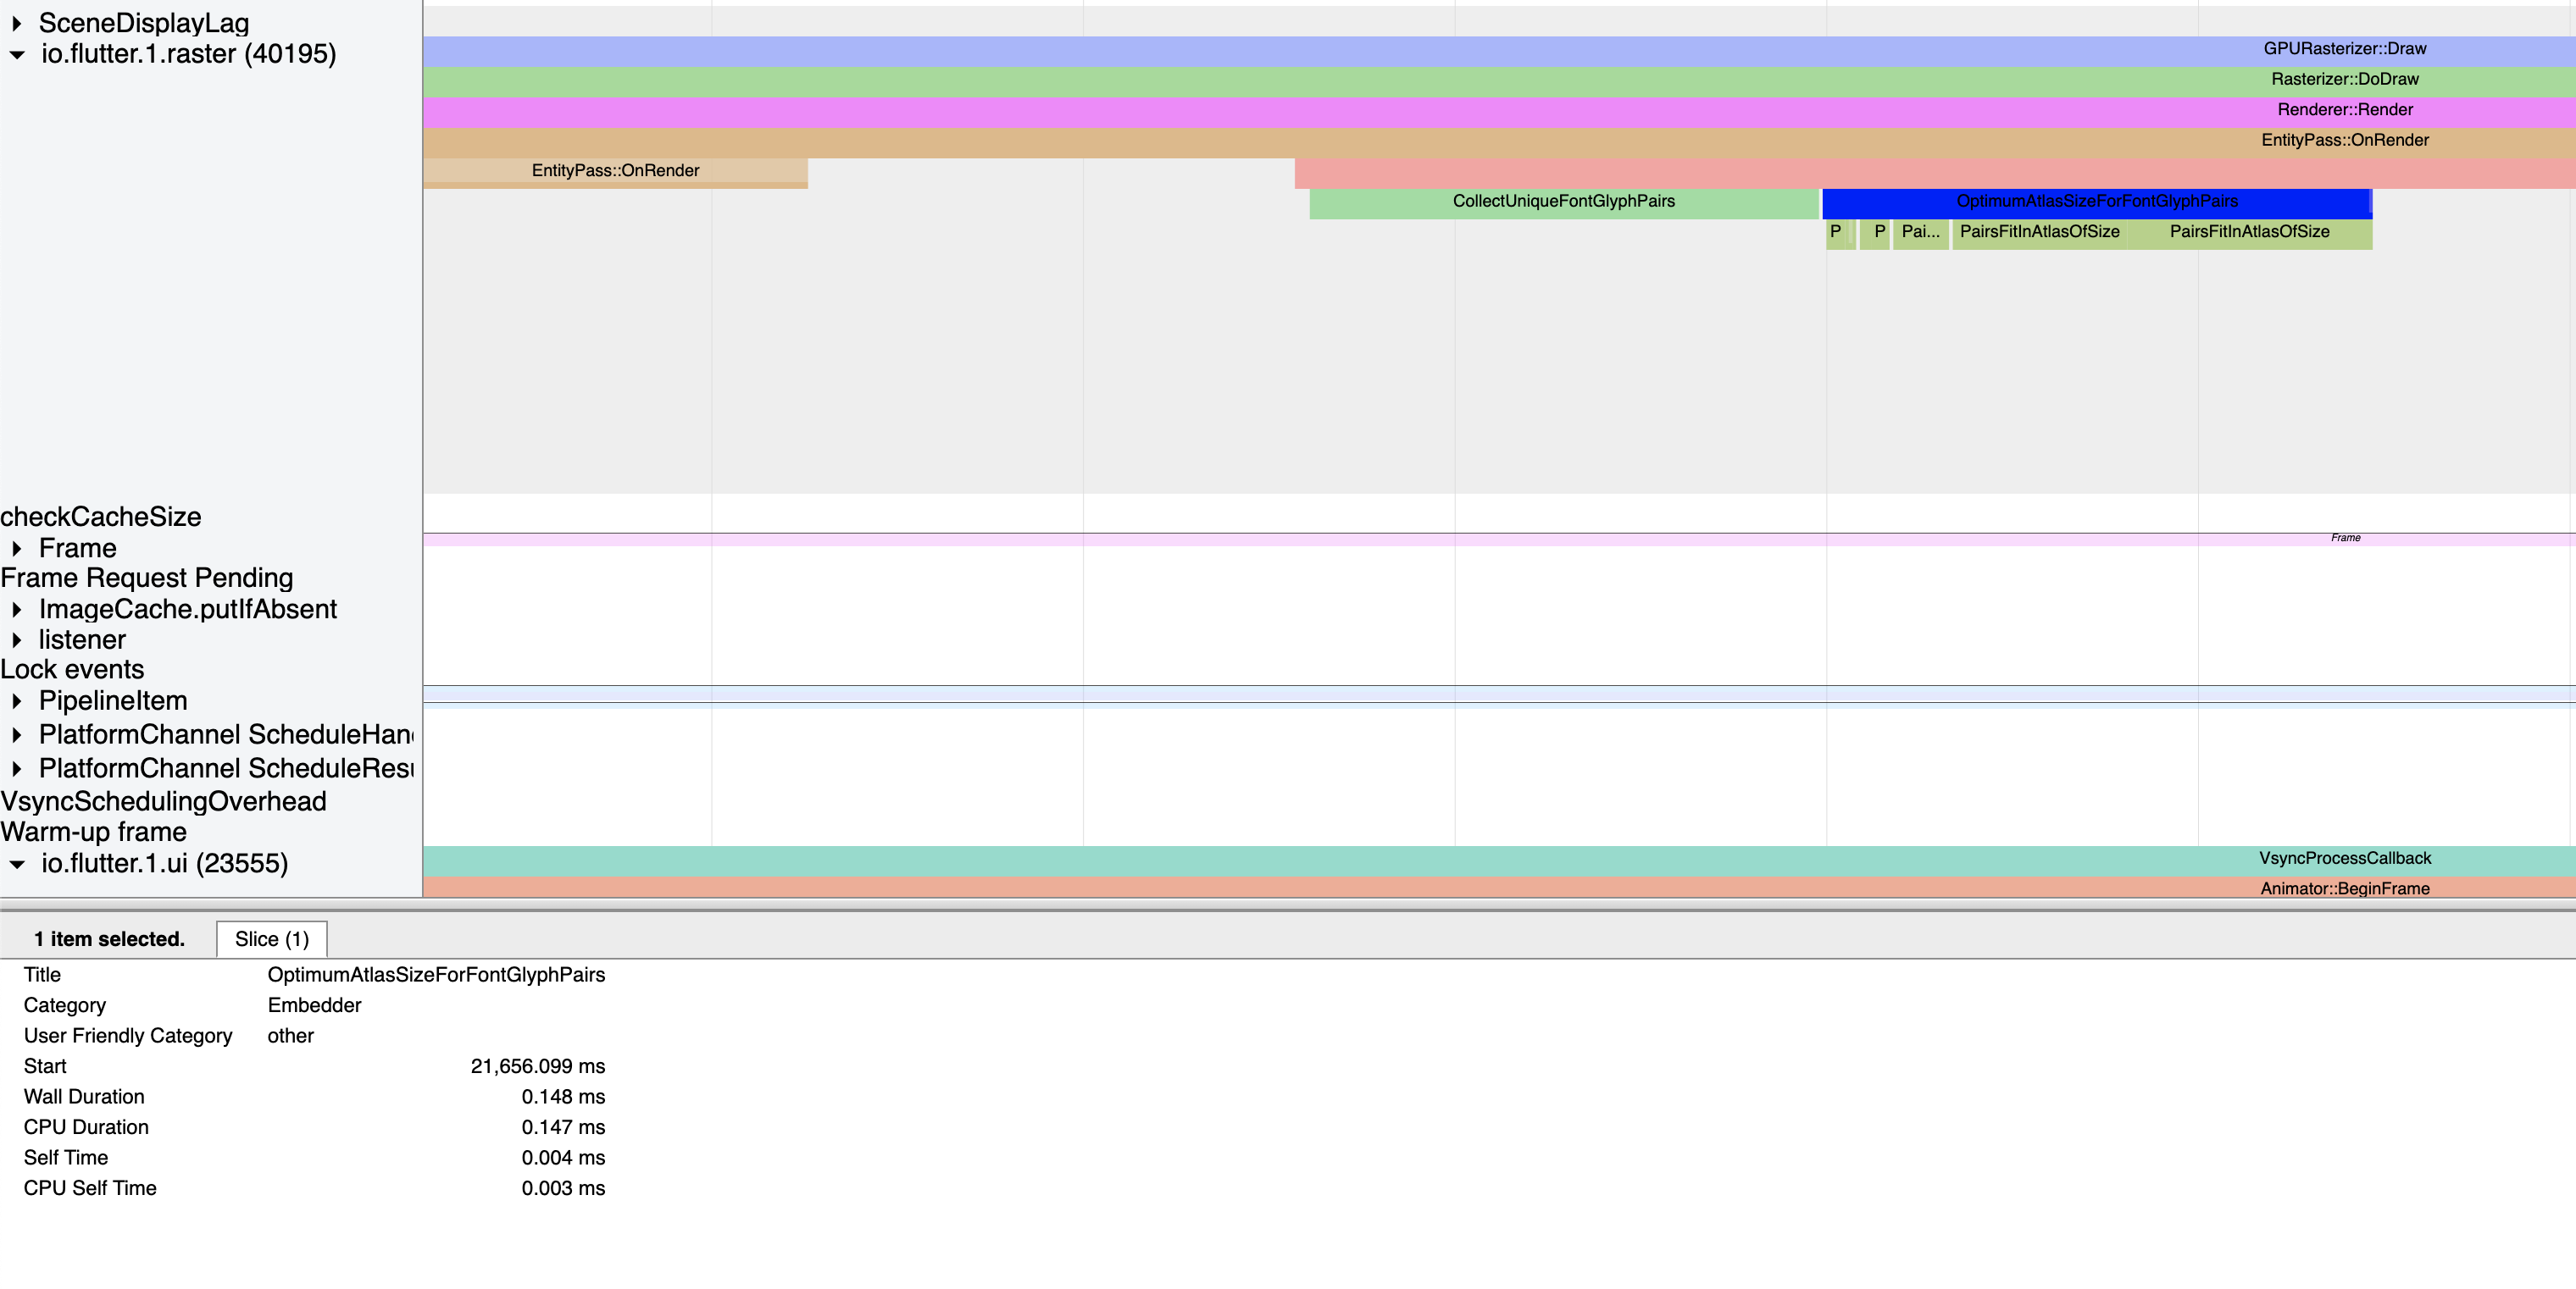This screenshot has width=2576, height=1289.
Task: Expand the SceneDisplayLag row
Action: [17, 23]
